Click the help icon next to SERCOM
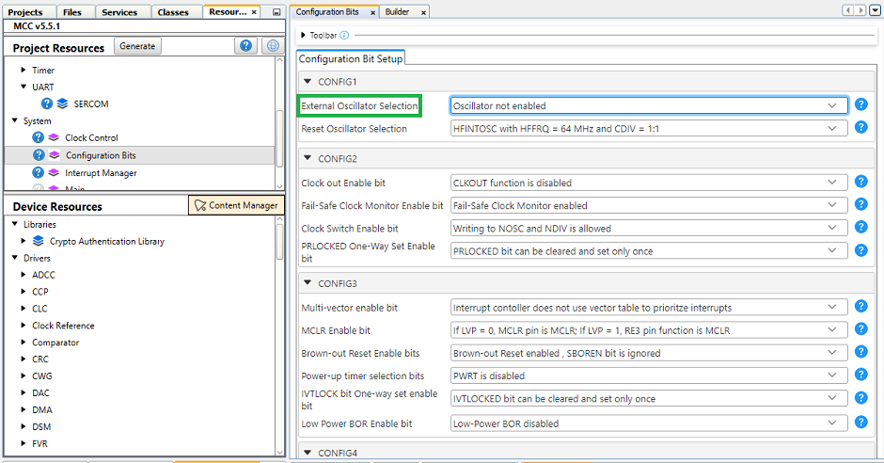Viewport: 884px width, 463px height. pyautogui.click(x=46, y=104)
